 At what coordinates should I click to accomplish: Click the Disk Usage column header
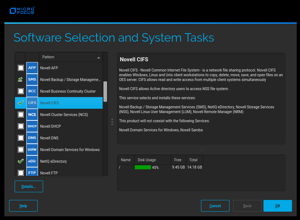[147, 160]
